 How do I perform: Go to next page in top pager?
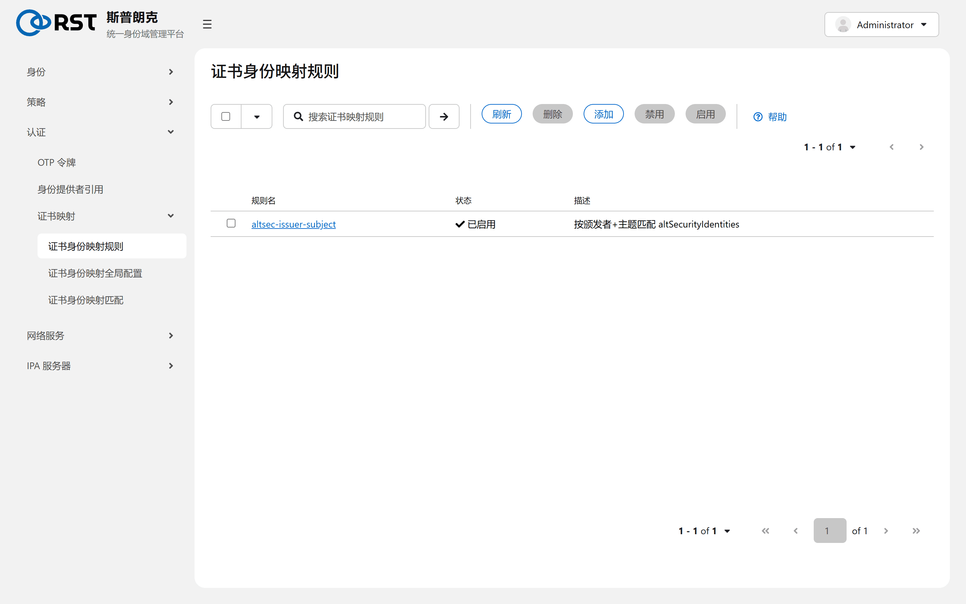point(921,147)
